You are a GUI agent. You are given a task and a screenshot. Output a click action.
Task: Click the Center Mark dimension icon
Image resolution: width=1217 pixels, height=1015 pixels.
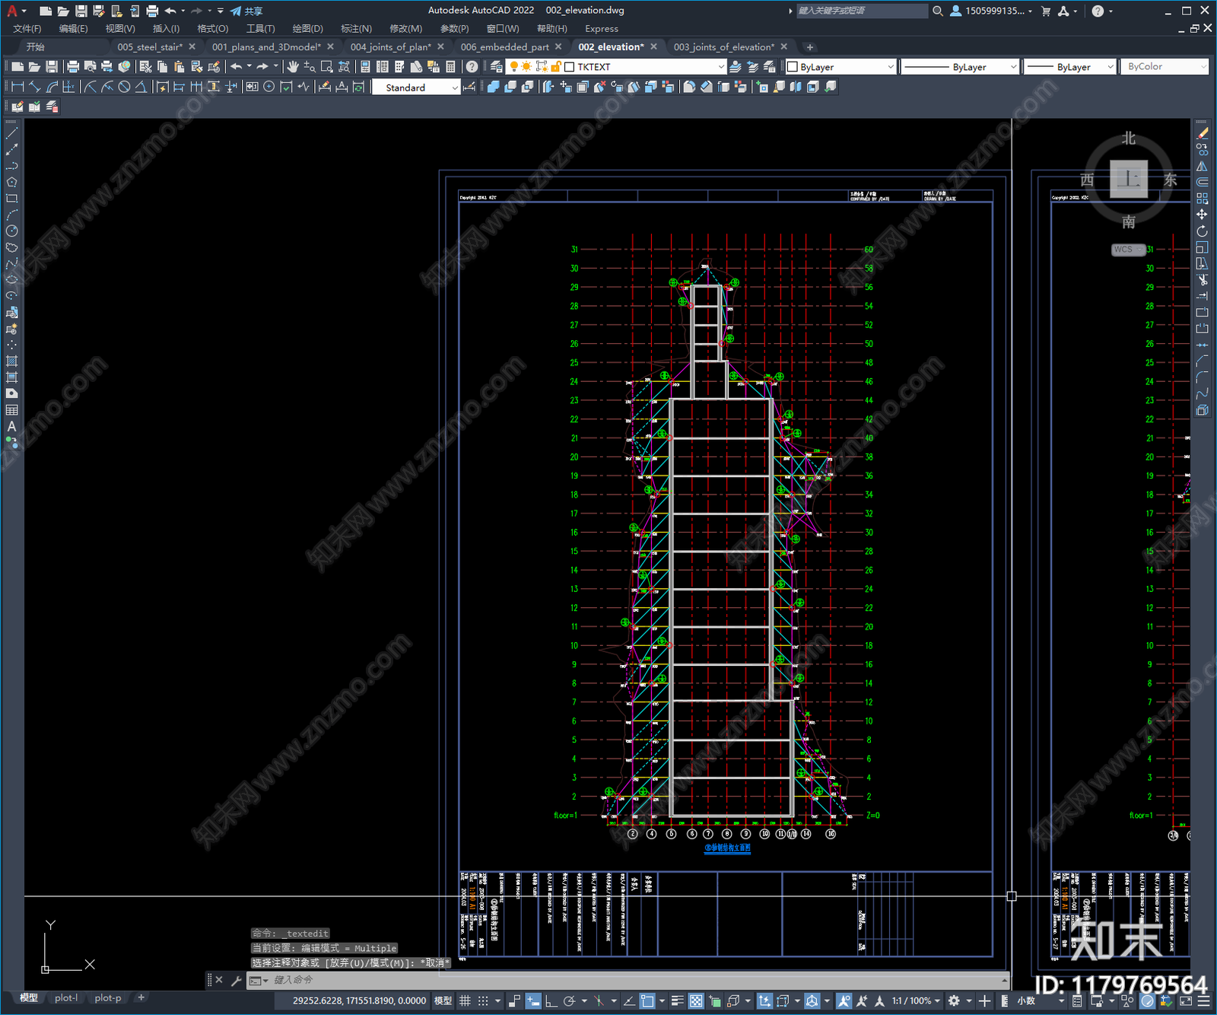269,87
